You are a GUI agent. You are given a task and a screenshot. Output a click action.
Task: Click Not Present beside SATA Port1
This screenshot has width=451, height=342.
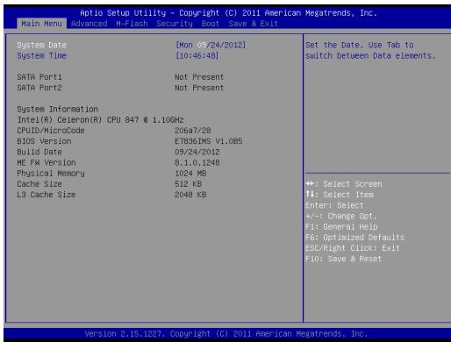click(199, 77)
